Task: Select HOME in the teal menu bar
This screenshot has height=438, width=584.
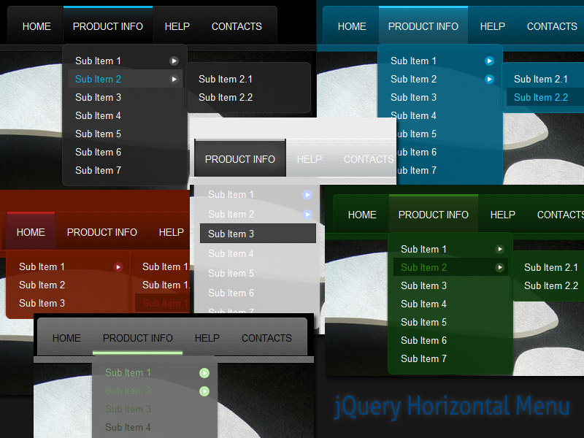Action: [351, 26]
